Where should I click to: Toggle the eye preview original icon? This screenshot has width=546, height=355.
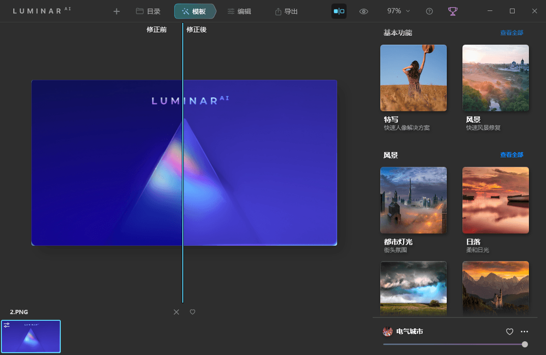[x=364, y=11]
